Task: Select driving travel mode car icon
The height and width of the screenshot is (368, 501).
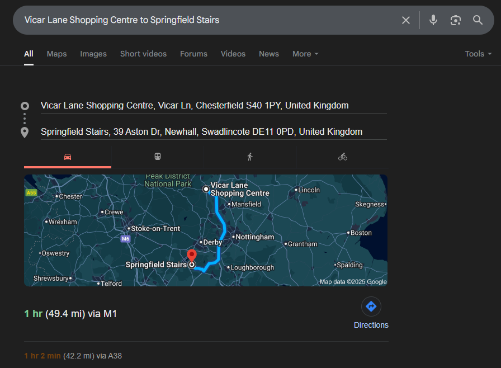Action: (x=68, y=157)
